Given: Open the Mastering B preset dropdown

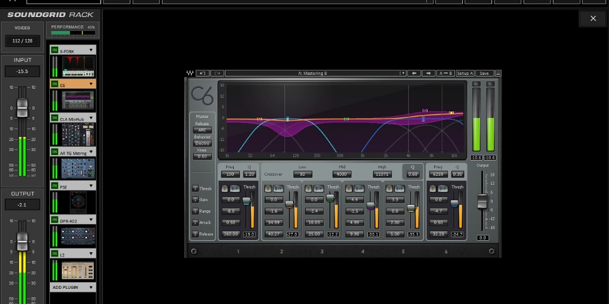Looking at the screenshot, I should [x=403, y=74].
